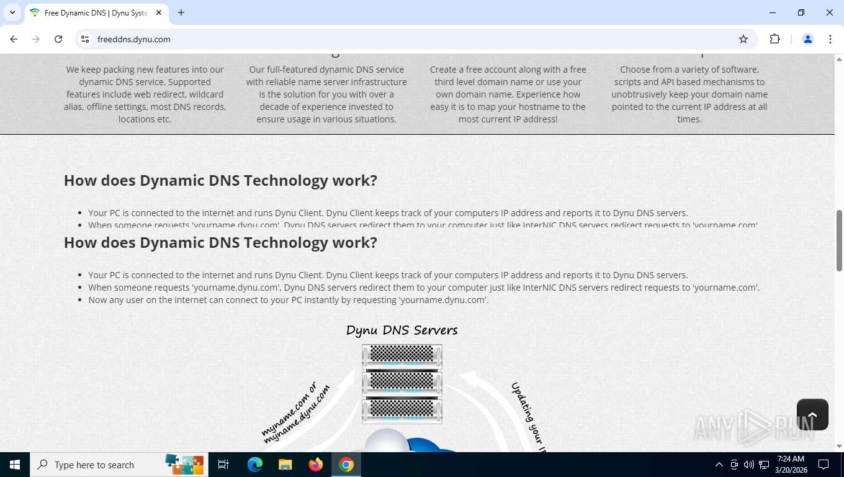Click 'Dynu DNS Servers' diagram label
This screenshot has height=477, width=844.
pos(402,330)
